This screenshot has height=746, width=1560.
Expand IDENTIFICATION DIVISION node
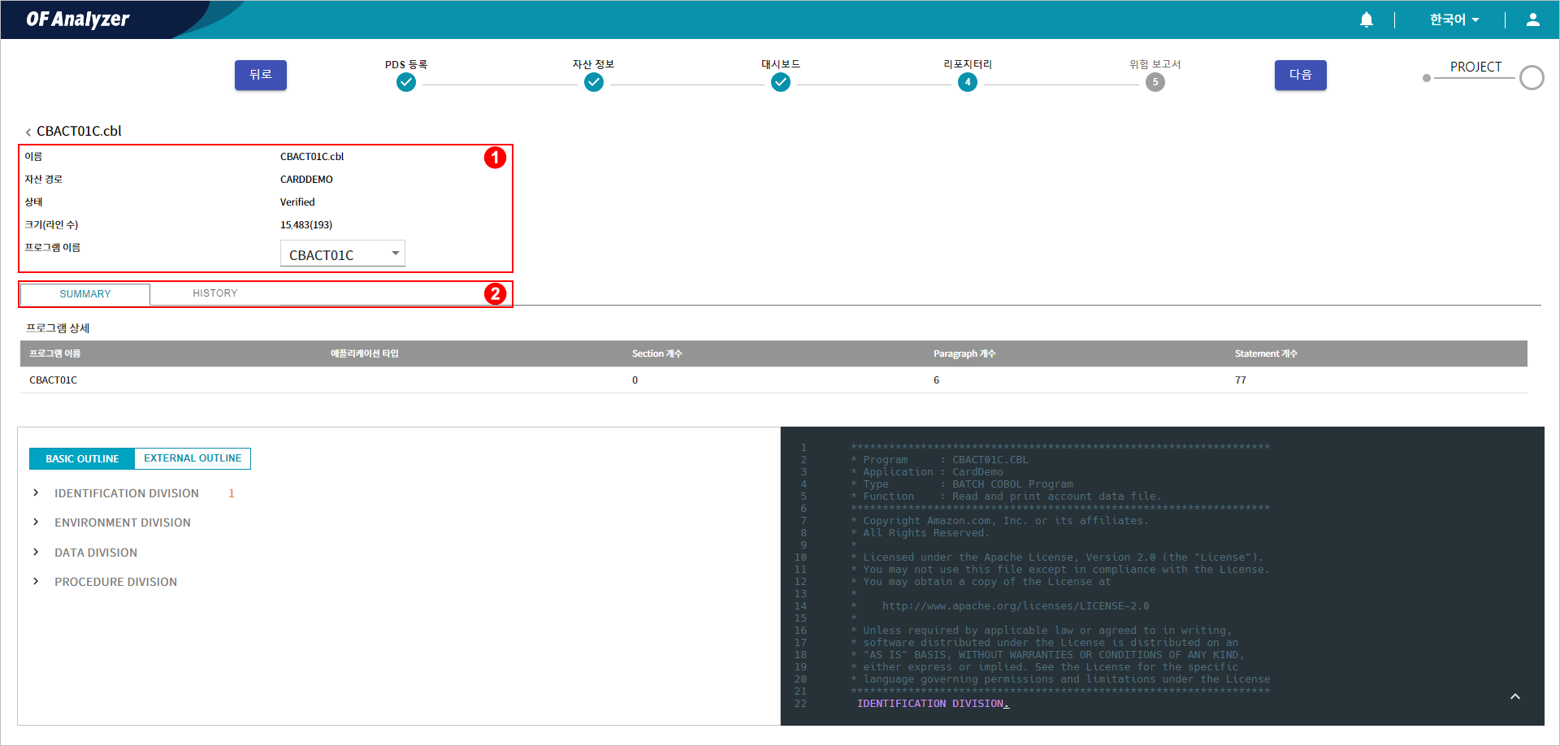pyautogui.click(x=36, y=492)
